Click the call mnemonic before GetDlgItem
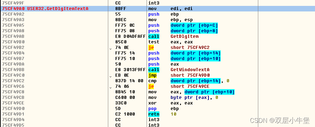 pos(154,36)
